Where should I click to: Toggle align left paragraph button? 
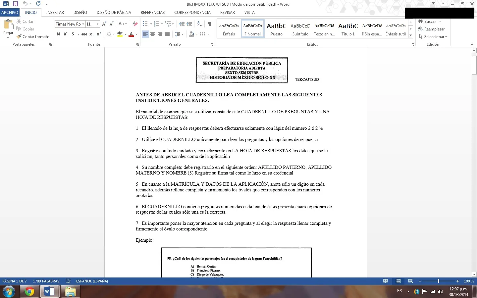(x=145, y=34)
